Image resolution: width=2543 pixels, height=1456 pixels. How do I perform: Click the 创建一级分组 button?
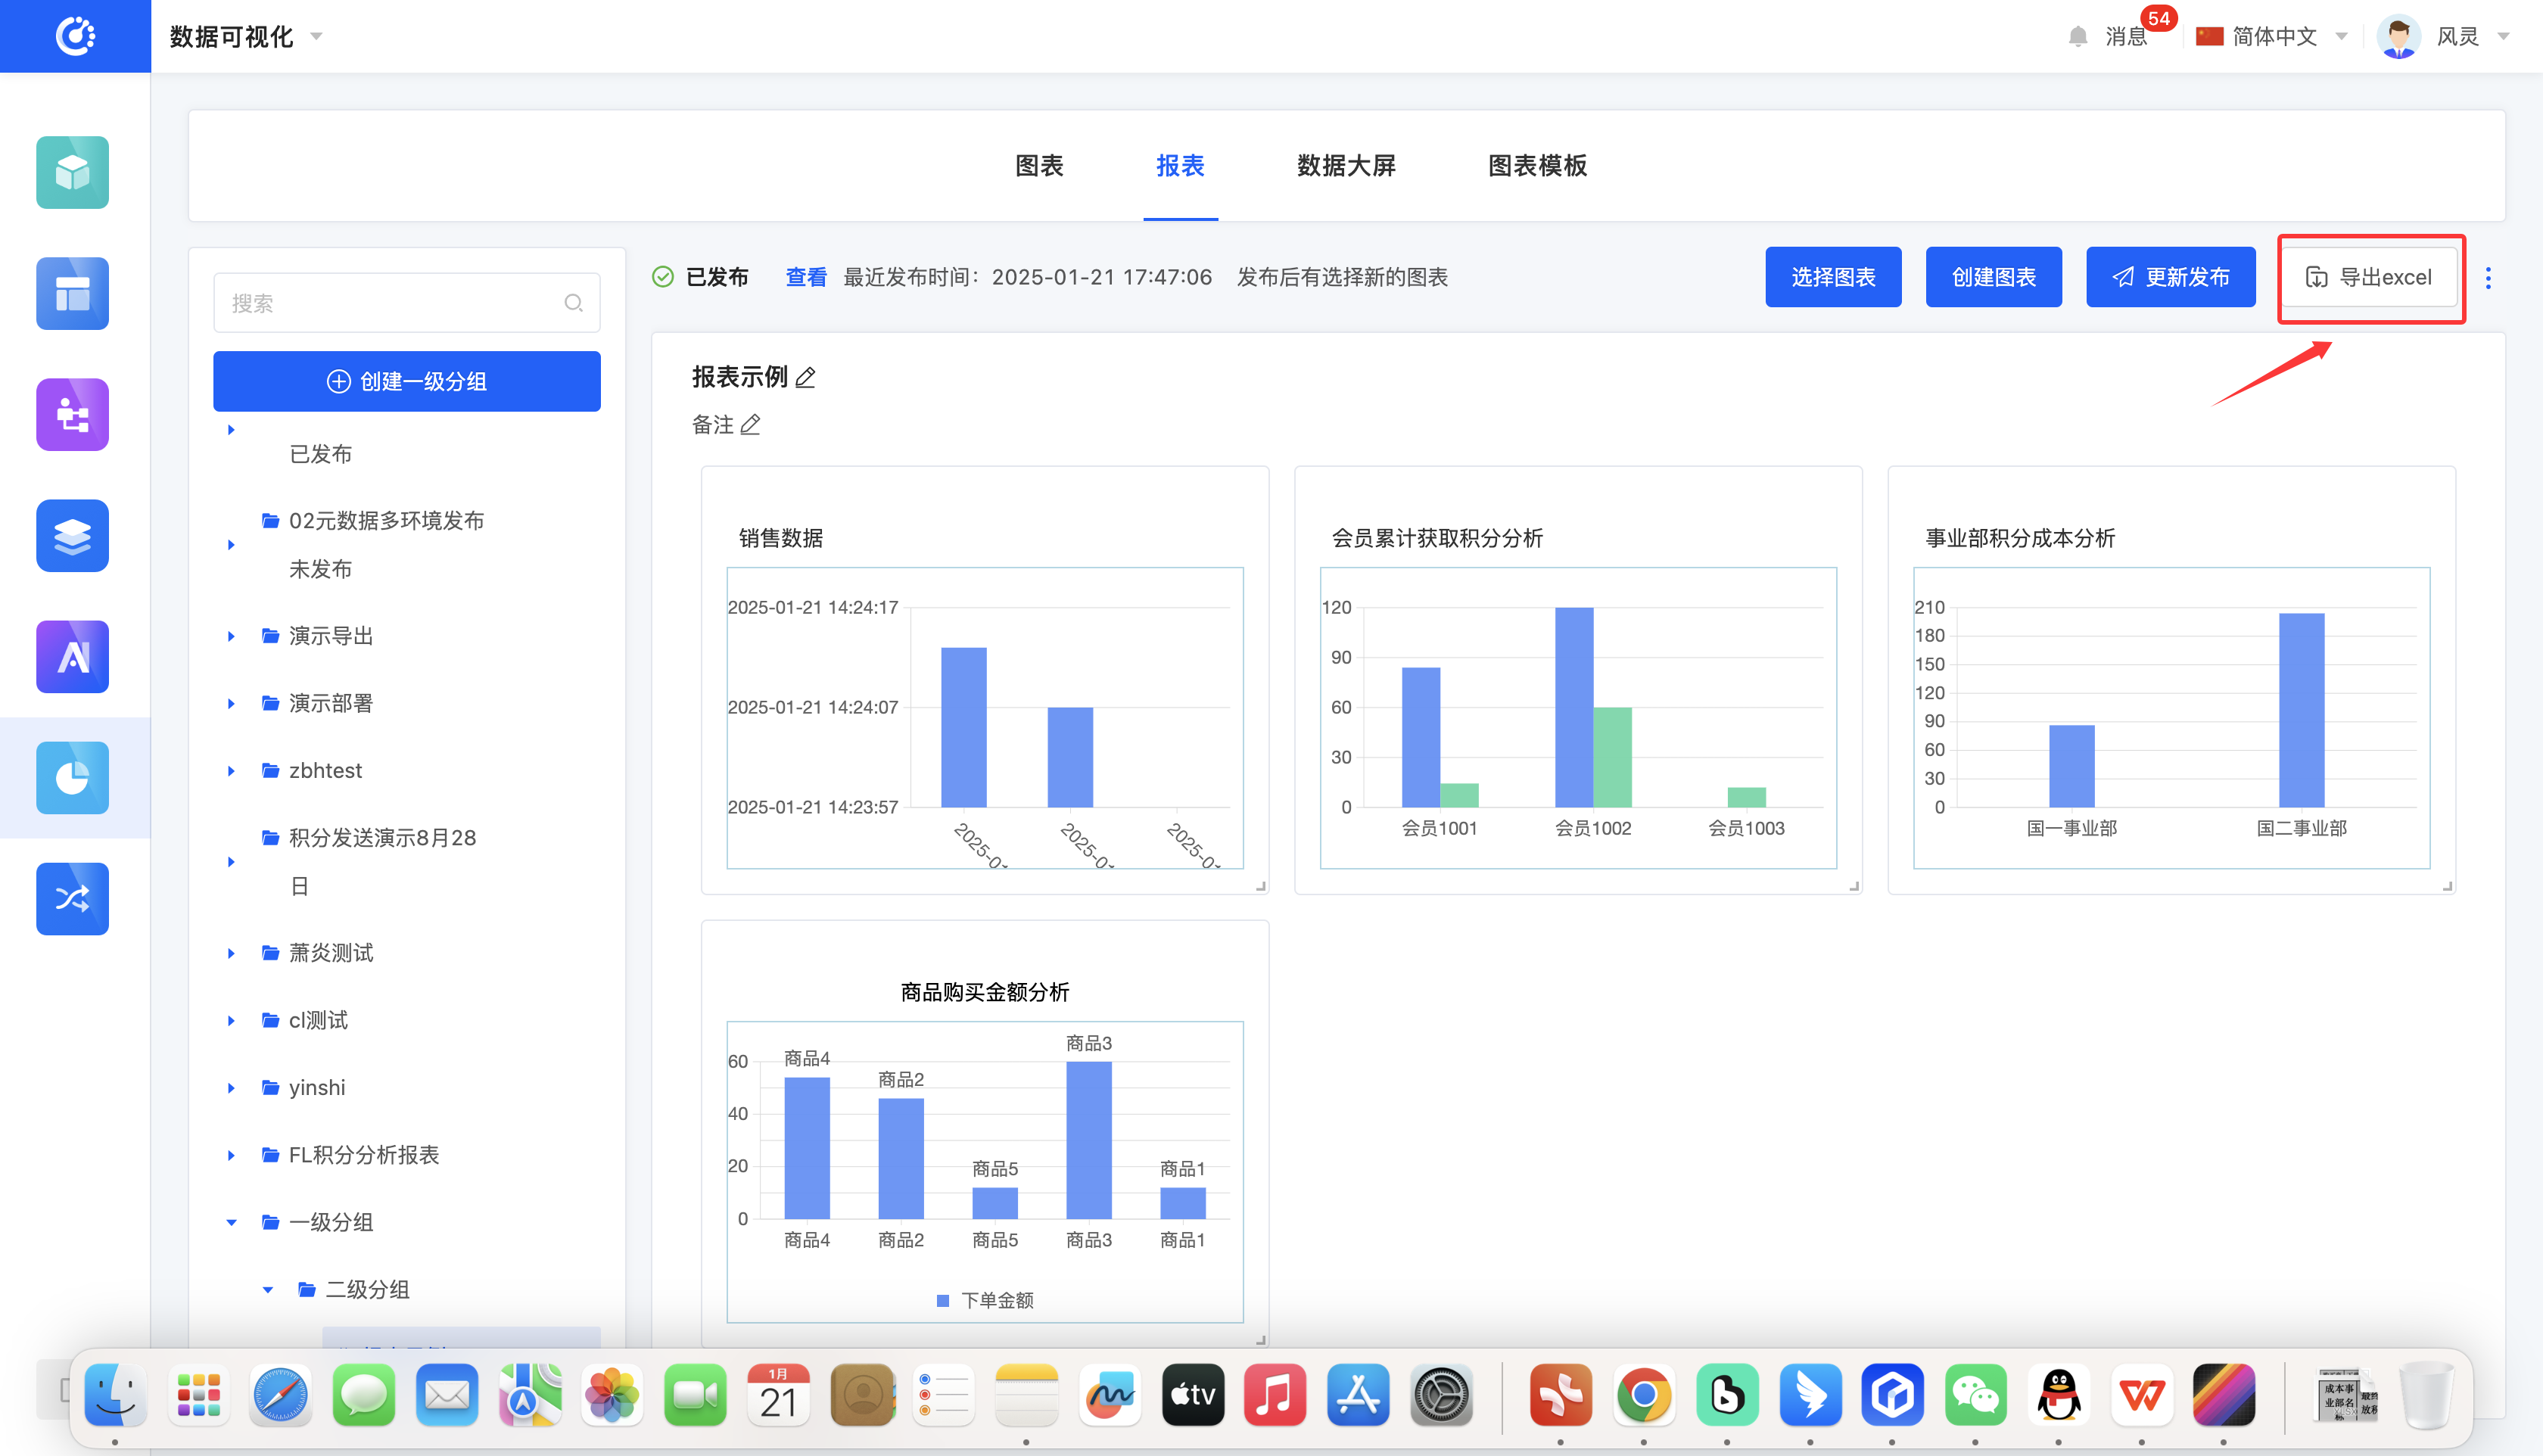[406, 381]
